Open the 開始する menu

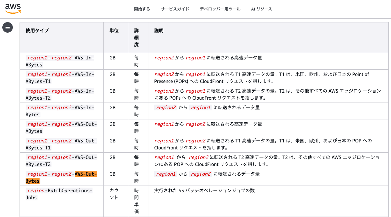[x=142, y=9]
